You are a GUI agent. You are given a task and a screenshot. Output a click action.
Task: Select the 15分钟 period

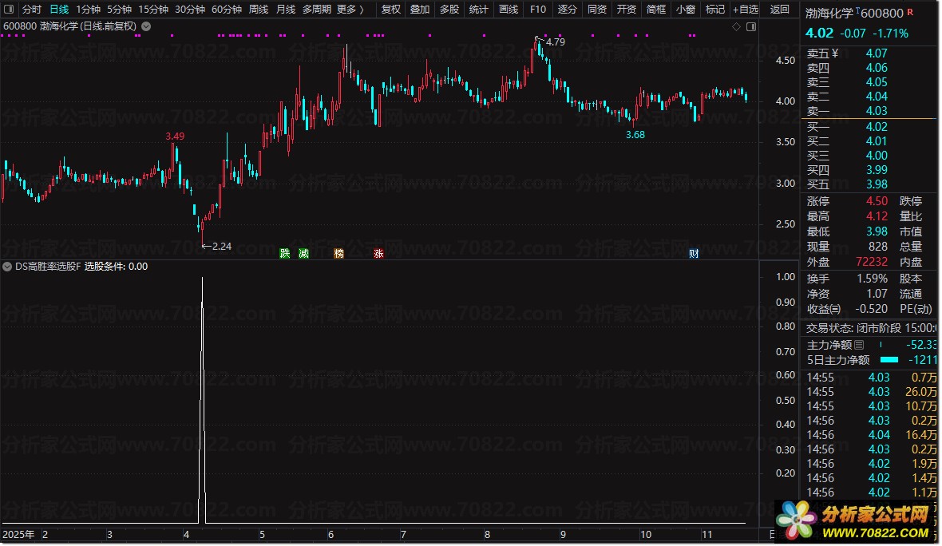[x=153, y=9]
